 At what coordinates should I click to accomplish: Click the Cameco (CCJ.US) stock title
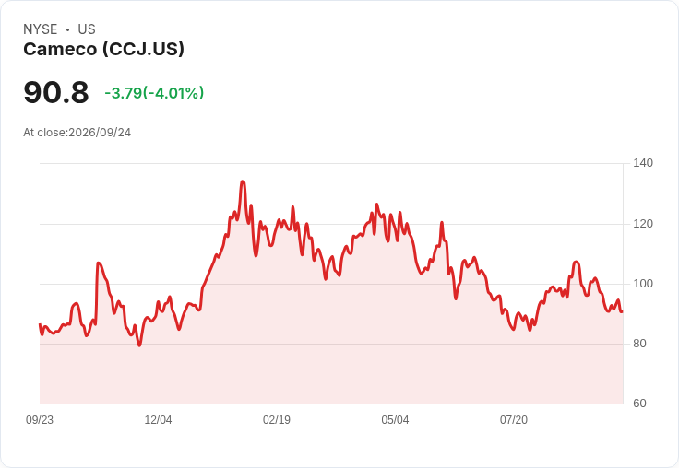[x=104, y=49]
